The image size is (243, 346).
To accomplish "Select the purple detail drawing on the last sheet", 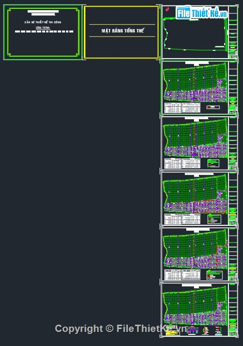I will pos(193,331).
